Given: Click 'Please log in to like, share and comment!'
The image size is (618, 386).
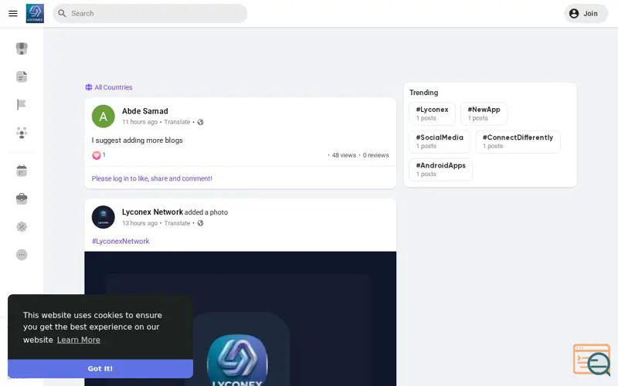Looking at the screenshot, I should pos(151,178).
